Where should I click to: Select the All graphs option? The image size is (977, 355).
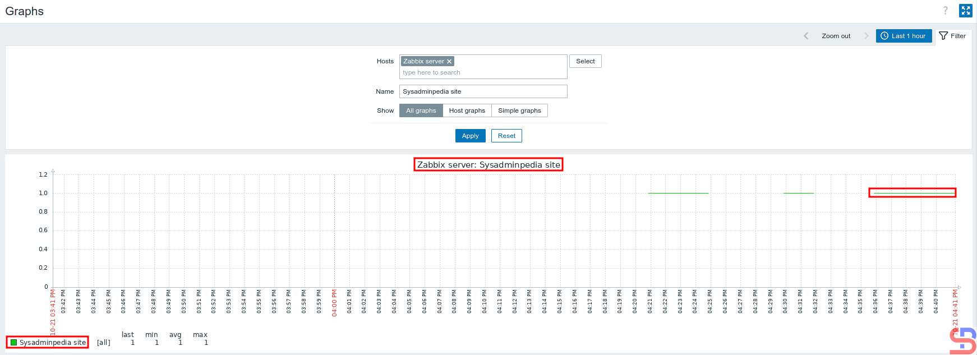tap(421, 110)
